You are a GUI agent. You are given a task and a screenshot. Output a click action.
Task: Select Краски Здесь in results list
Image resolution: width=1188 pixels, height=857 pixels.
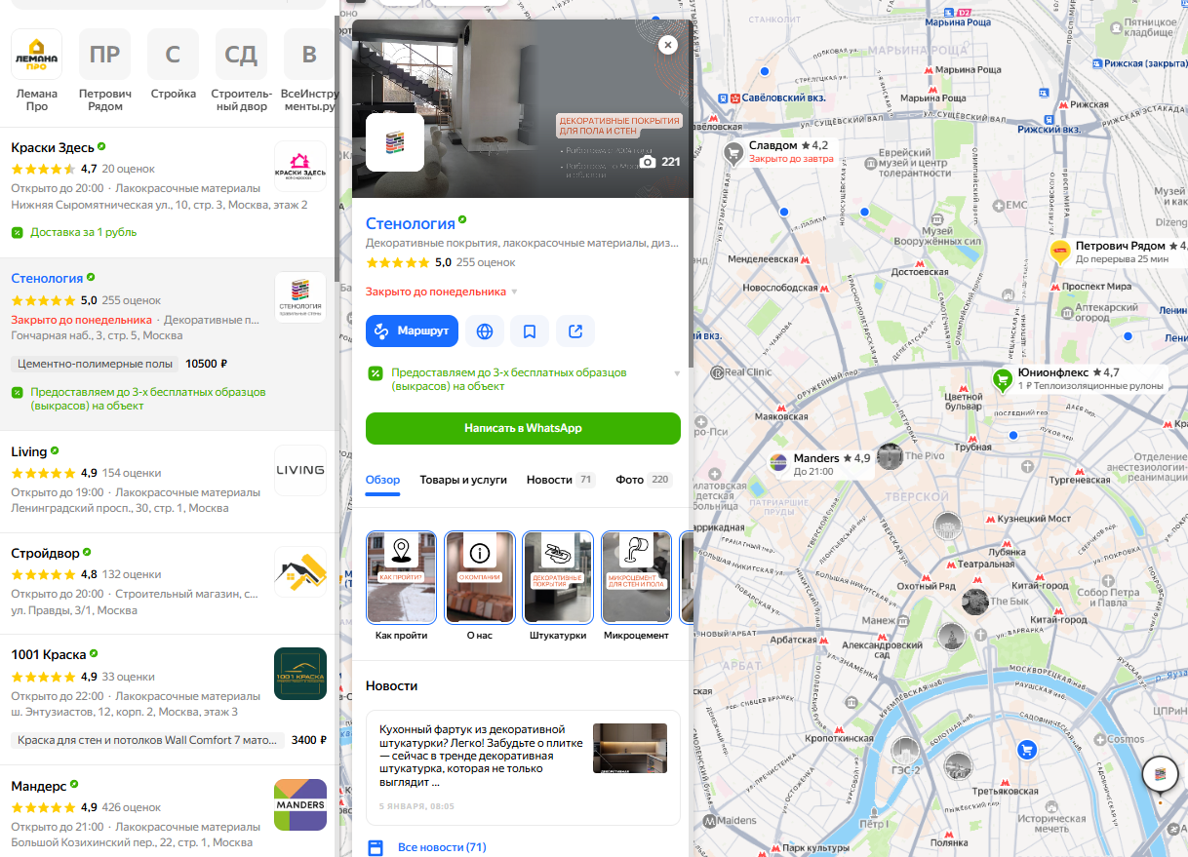tap(52, 147)
